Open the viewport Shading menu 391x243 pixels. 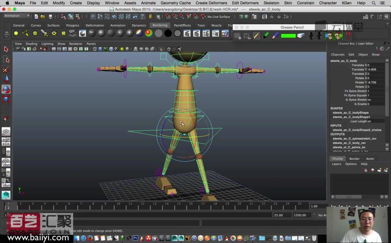pos(31,44)
